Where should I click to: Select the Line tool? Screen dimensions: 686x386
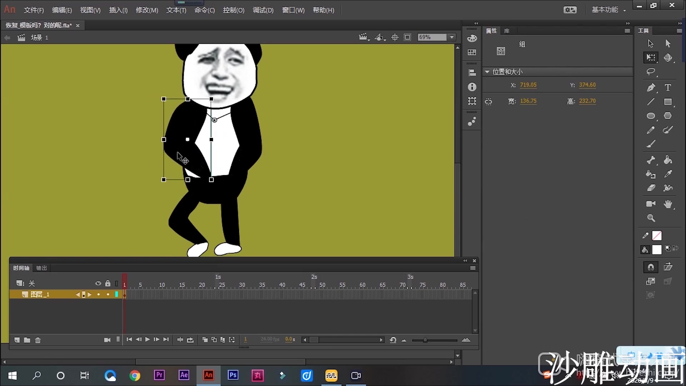coord(651,102)
